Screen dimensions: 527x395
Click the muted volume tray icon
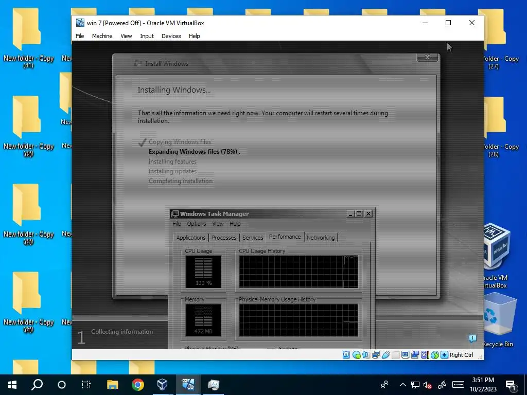[428, 385]
